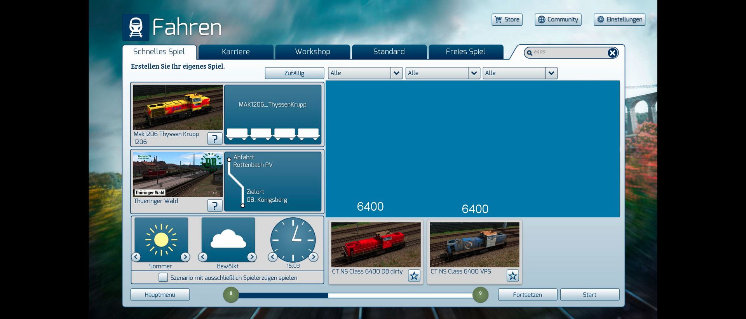Click step 8 progress marker

click(x=231, y=295)
